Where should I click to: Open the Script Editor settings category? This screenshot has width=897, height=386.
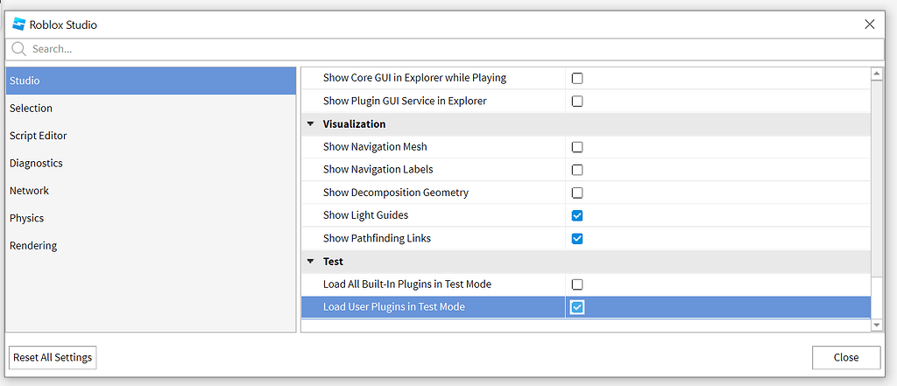[x=39, y=136]
